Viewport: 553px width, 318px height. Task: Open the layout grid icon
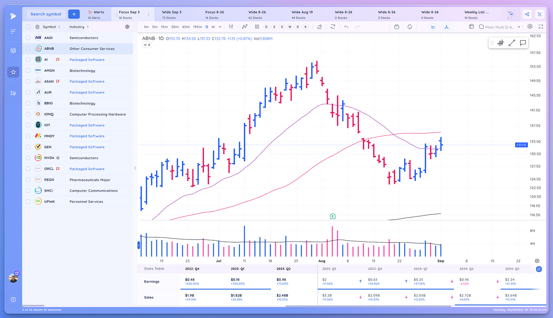257,27
